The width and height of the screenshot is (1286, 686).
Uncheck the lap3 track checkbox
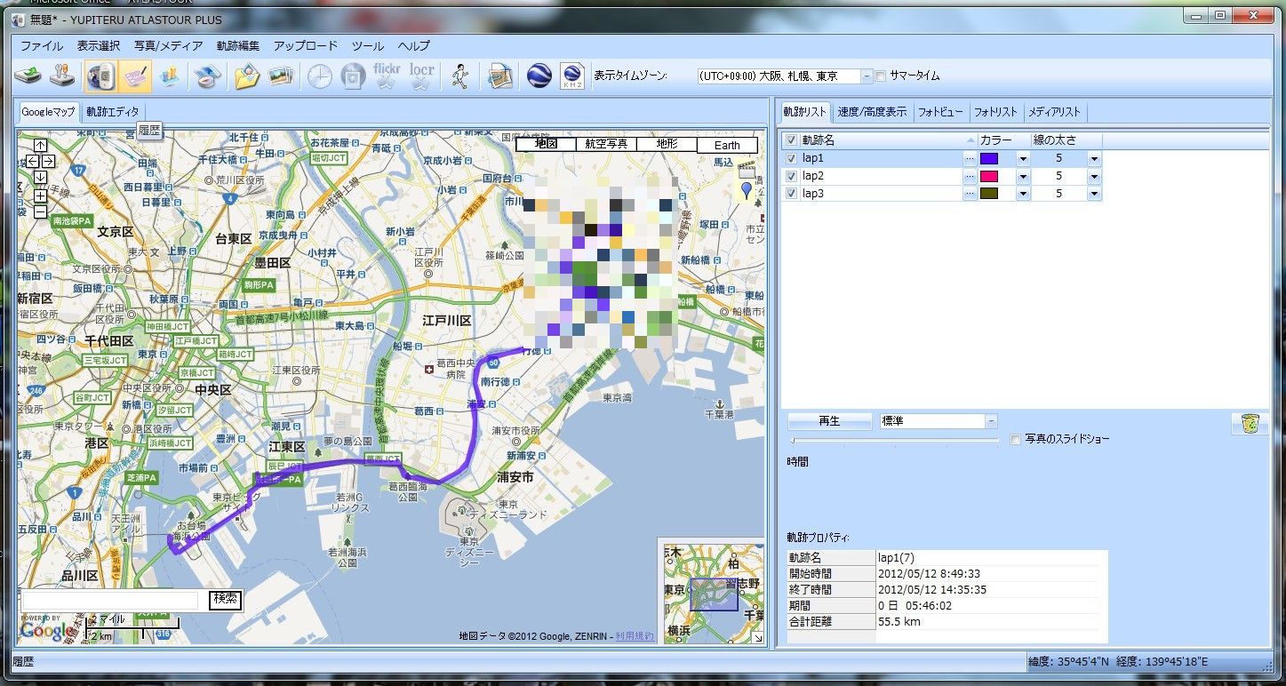click(x=791, y=194)
